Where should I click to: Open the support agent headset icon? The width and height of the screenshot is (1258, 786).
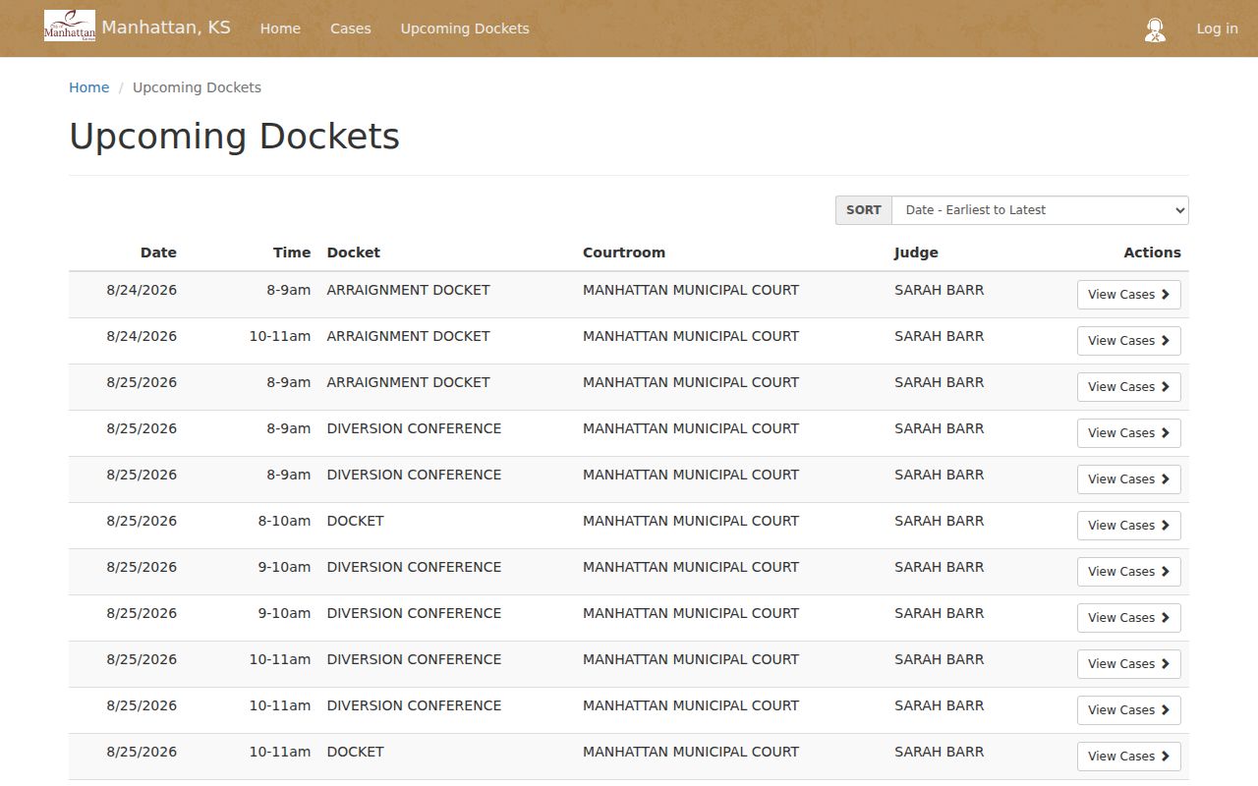[1155, 29]
